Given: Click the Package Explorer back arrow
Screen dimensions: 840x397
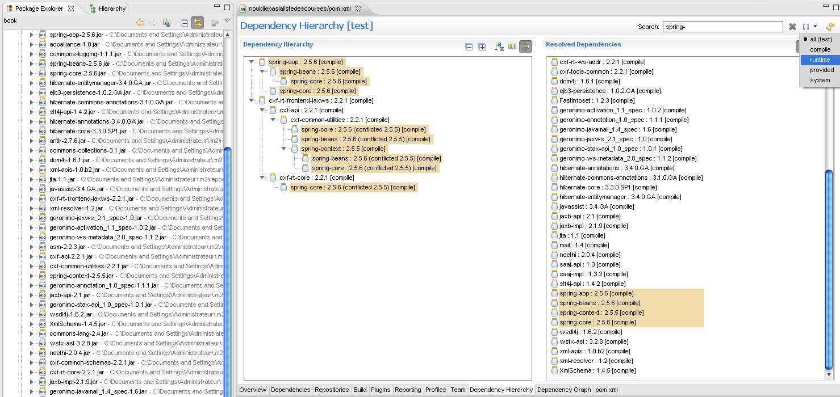Looking at the screenshot, I should tap(140, 23).
